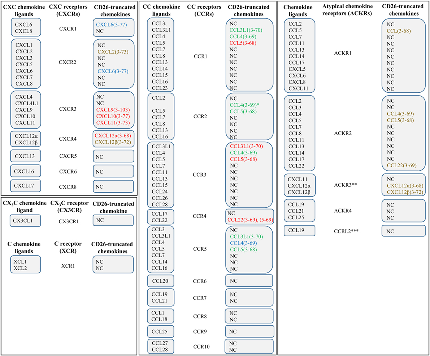Select the CCRL2*** receptor label
The height and width of the screenshot is (356, 430).
(346, 231)
